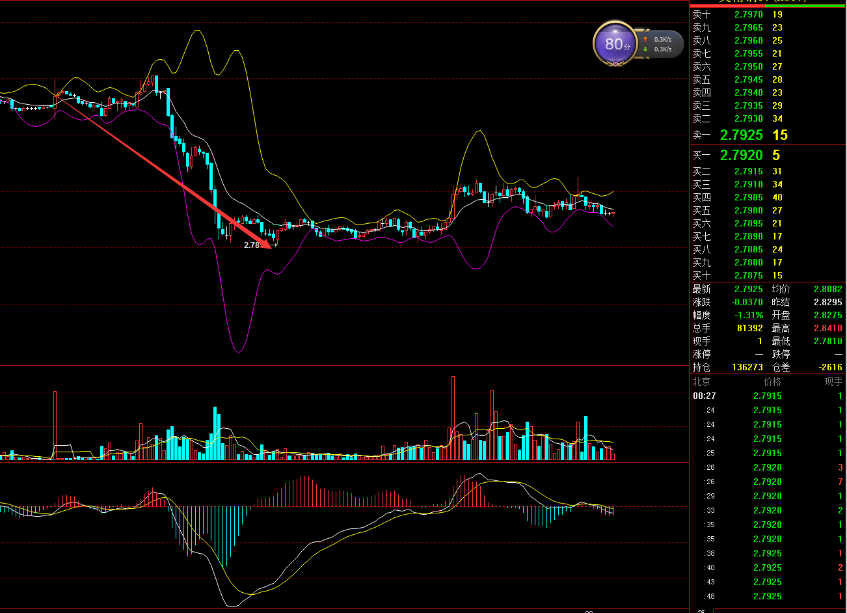Screen dimensions: 847x613
Task: Click the 卖五 ask price 2.7945
Action: (748, 79)
